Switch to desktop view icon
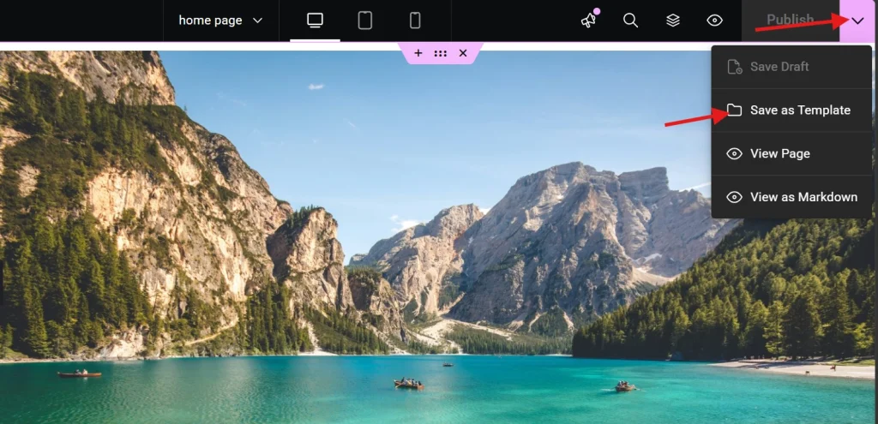The image size is (878, 424). [x=315, y=21]
